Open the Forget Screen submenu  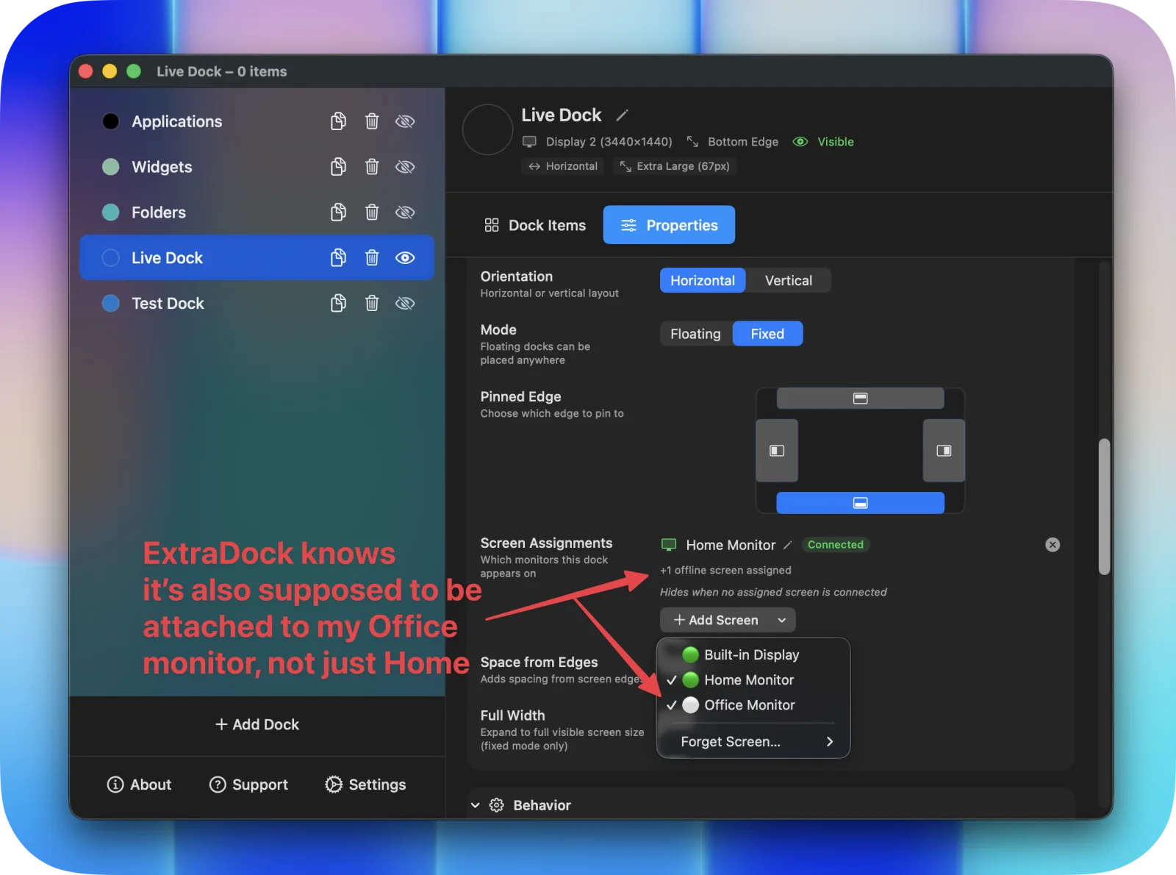[753, 742]
